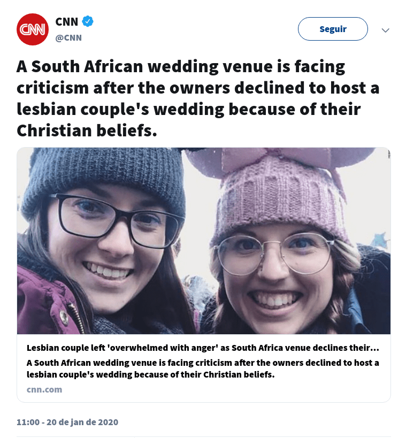Click the @CNN handle

click(x=68, y=37)
